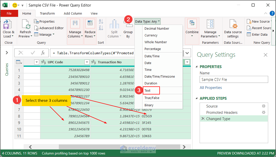Click the Recent Sources button
This screenshot has width=276, height=157.
(260, 28)
